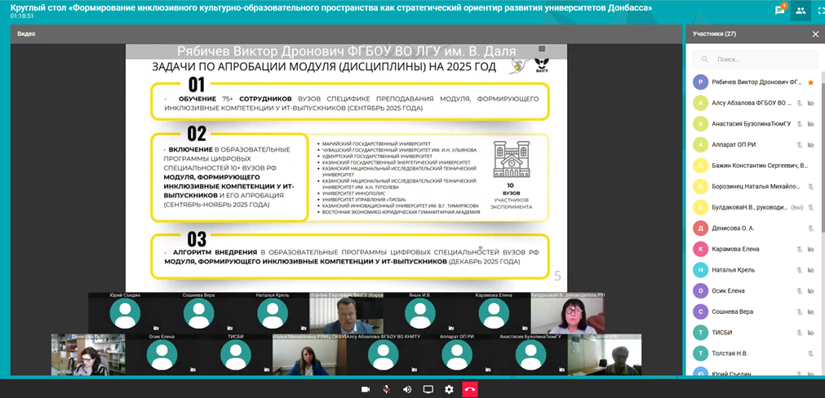Click muted mic icon for Сошнева Вера
825x398 pixels.
pos(799,312)
